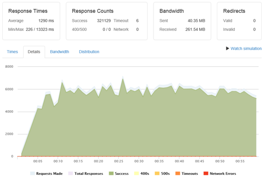Image resolution: width=264 pixels, height=178 pixels.
Task: Click the 00:05 x-axis time label
Action: tap(38, 161)
